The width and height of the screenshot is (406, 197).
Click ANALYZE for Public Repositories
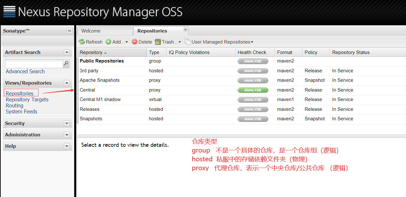pos(253,61)
